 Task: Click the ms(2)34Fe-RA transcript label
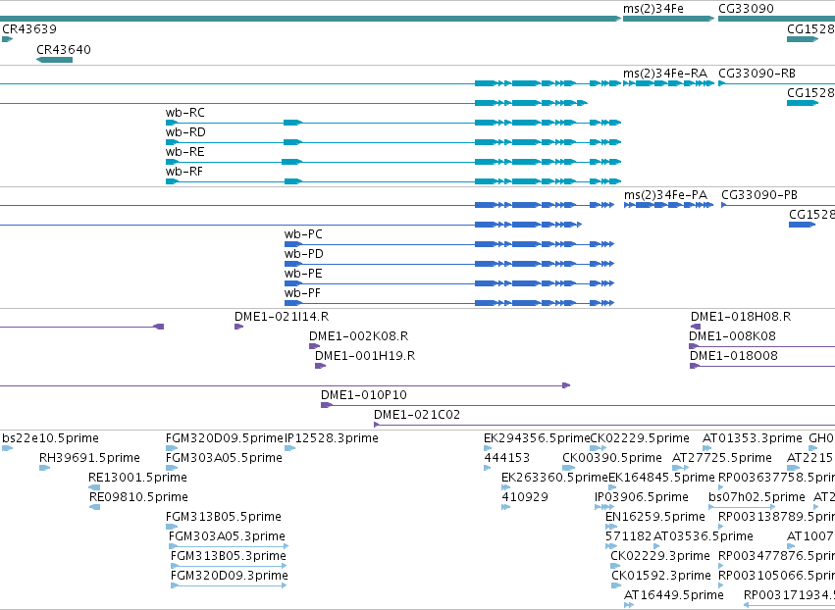tap(665, 74)
